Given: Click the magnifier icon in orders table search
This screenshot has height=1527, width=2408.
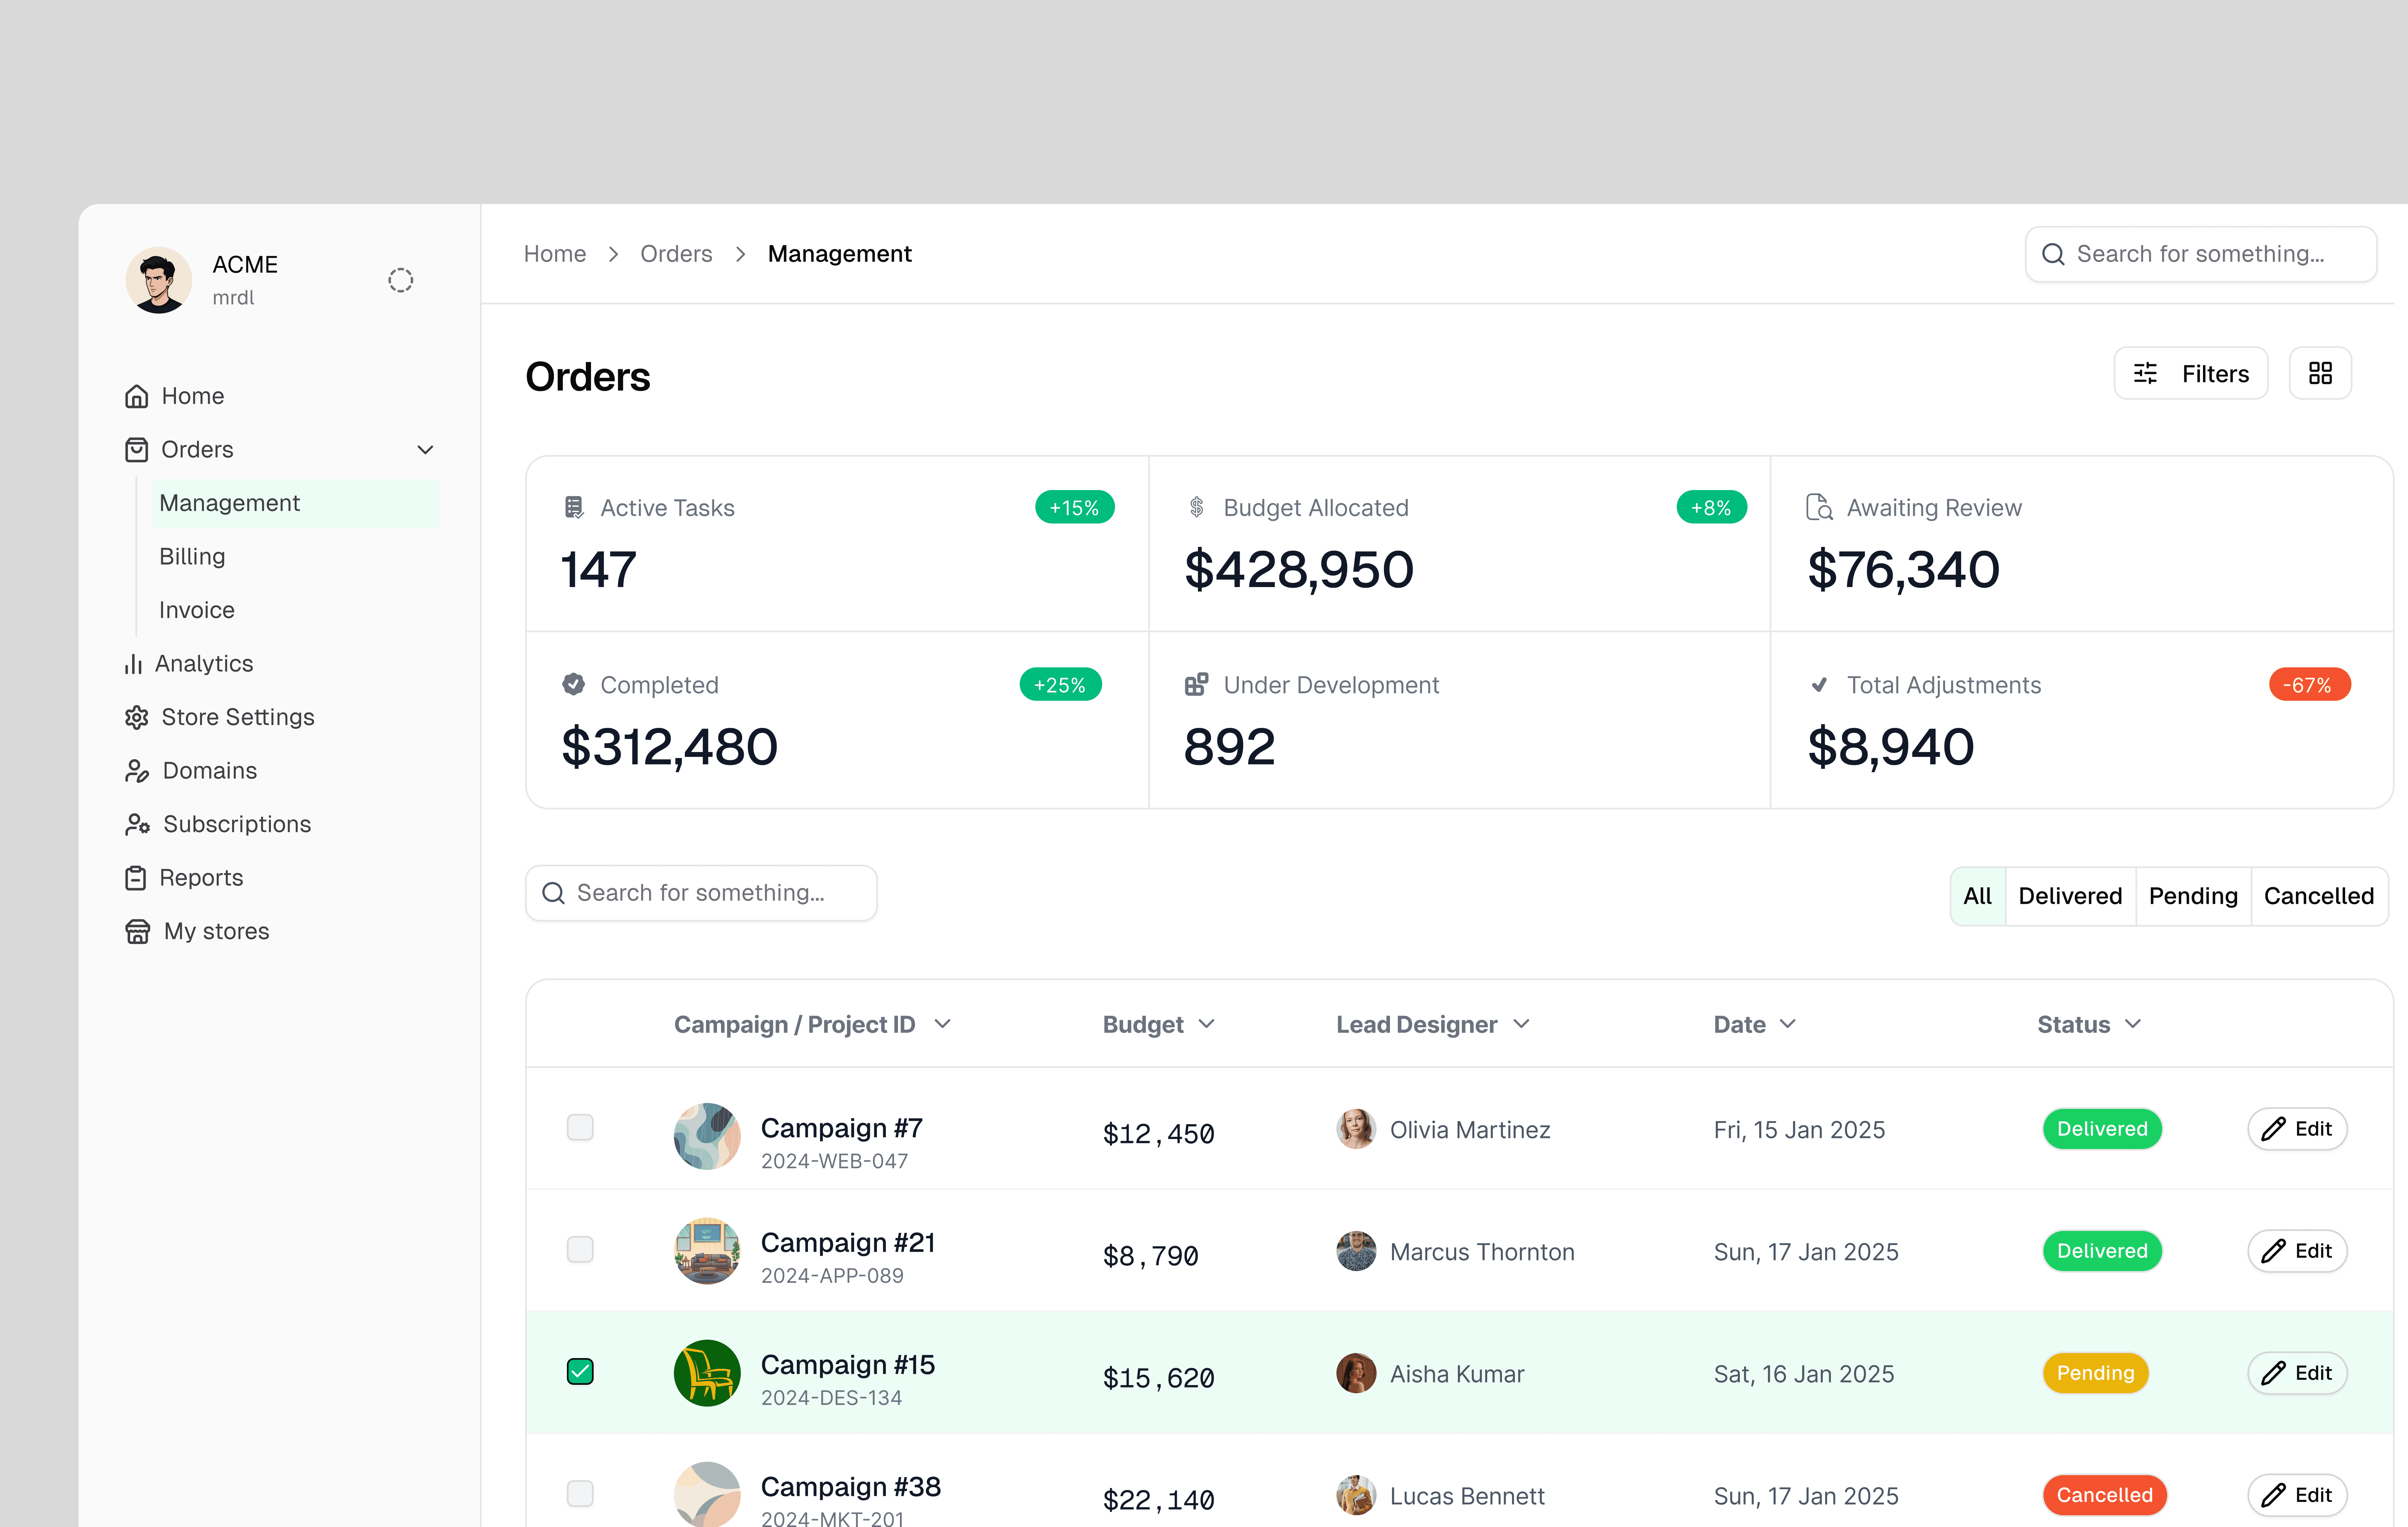Looking at the screenshot, I should click(x=553, y=893).
